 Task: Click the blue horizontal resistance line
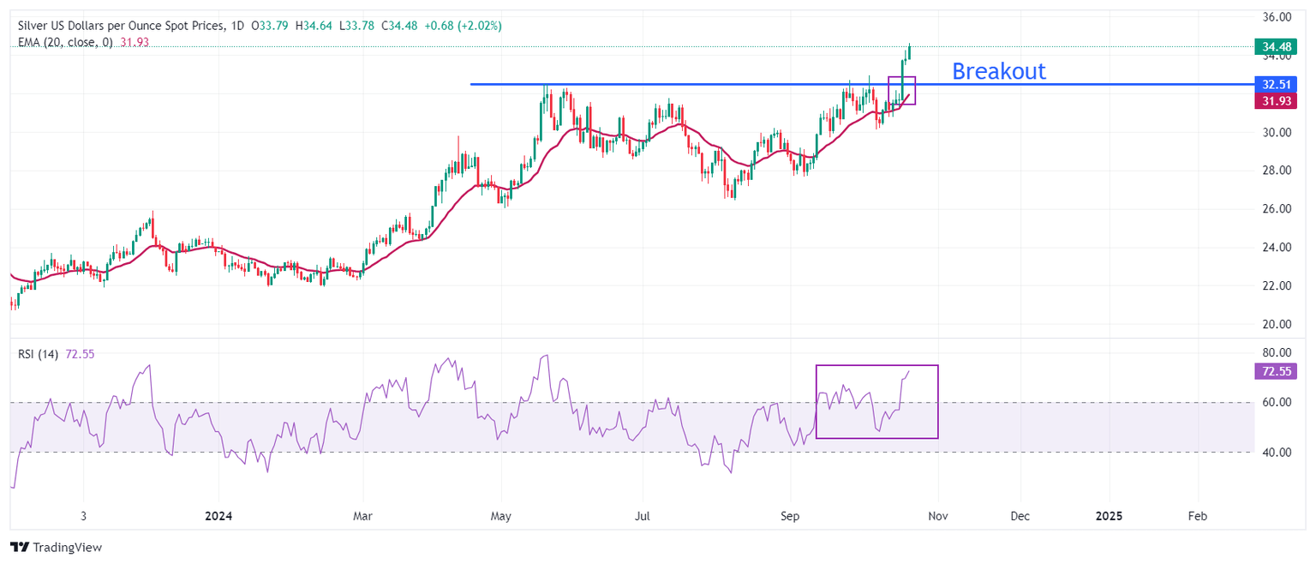685,84
